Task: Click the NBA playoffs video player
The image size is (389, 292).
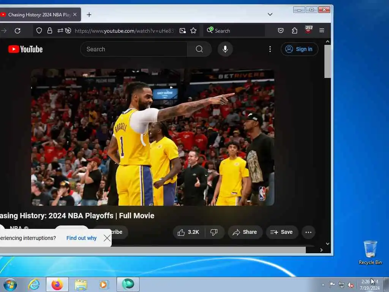Action: pyautogui.click(x=153, y=137)
